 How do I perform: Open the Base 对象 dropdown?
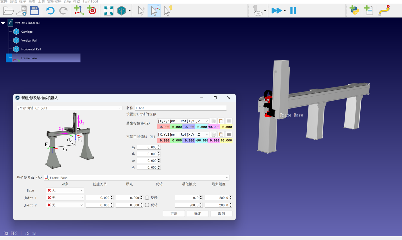[65, 190]
